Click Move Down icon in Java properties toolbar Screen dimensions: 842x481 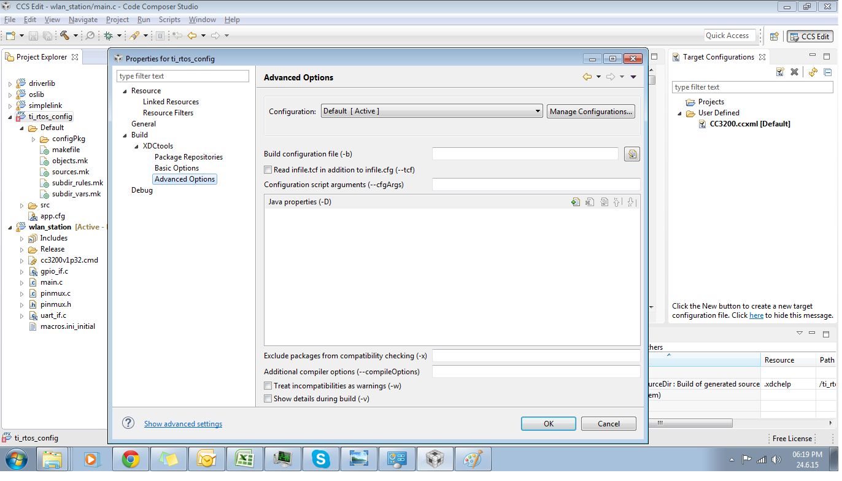(x=631, y=202)
